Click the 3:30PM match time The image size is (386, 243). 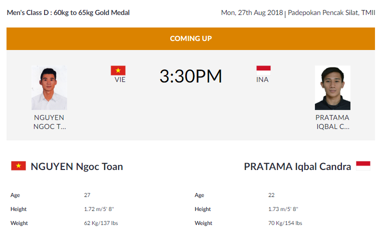[x=191, y=76]
